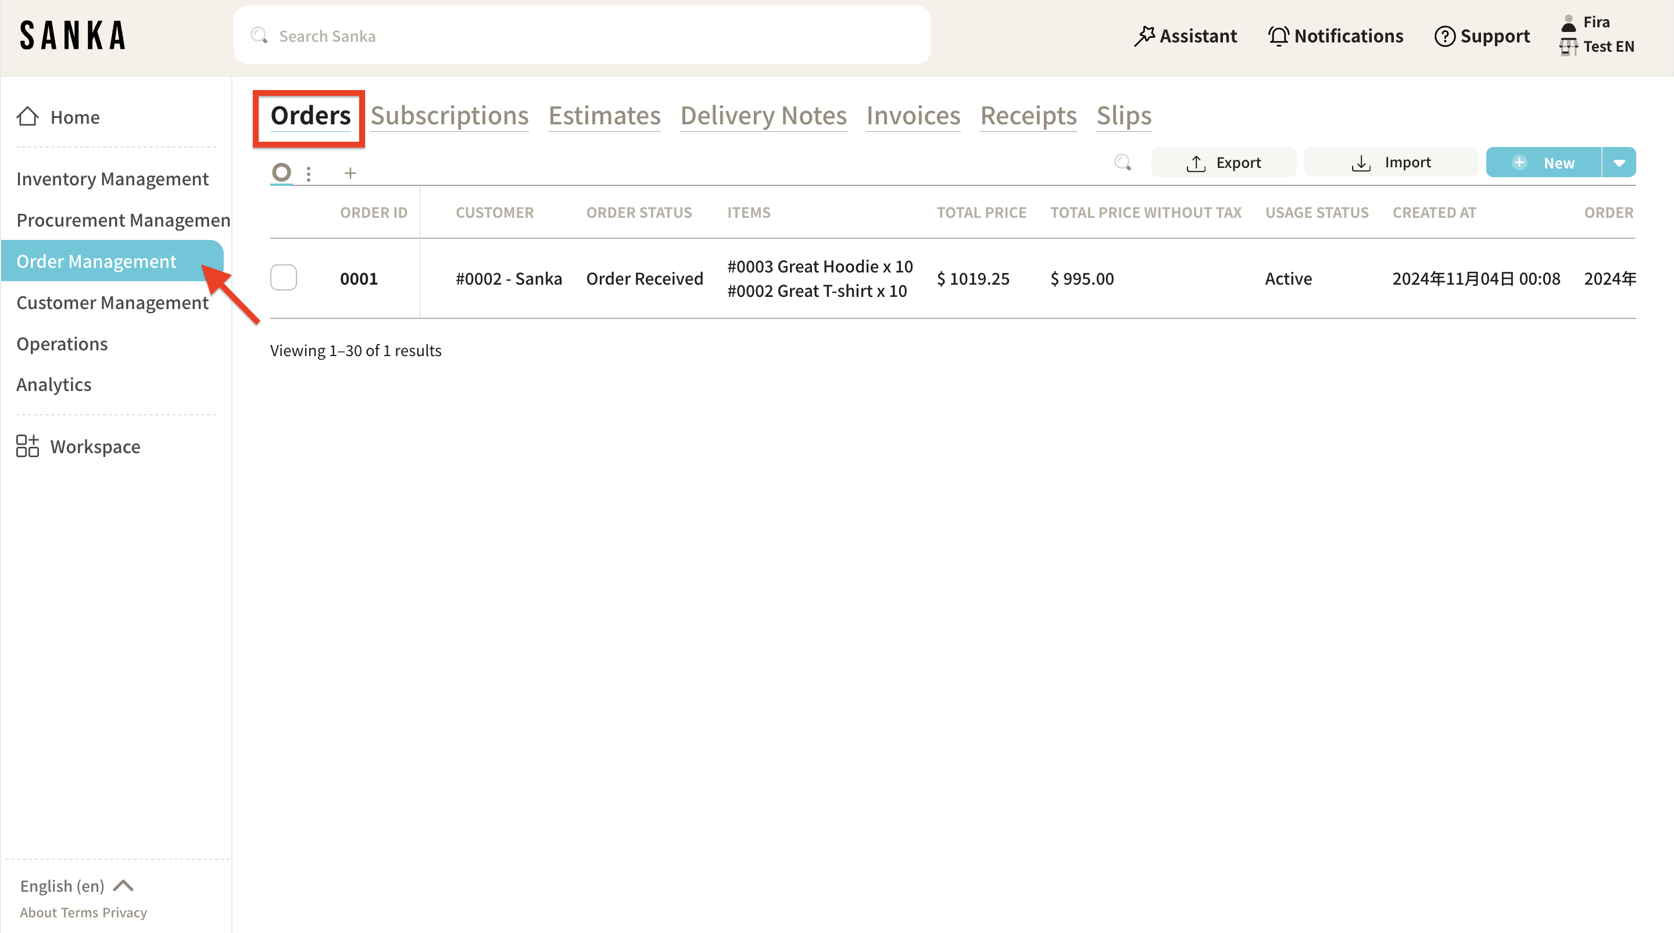Click the table search magnifier icon
This screenshot has height=933, width=1674.
point(1122,163)
